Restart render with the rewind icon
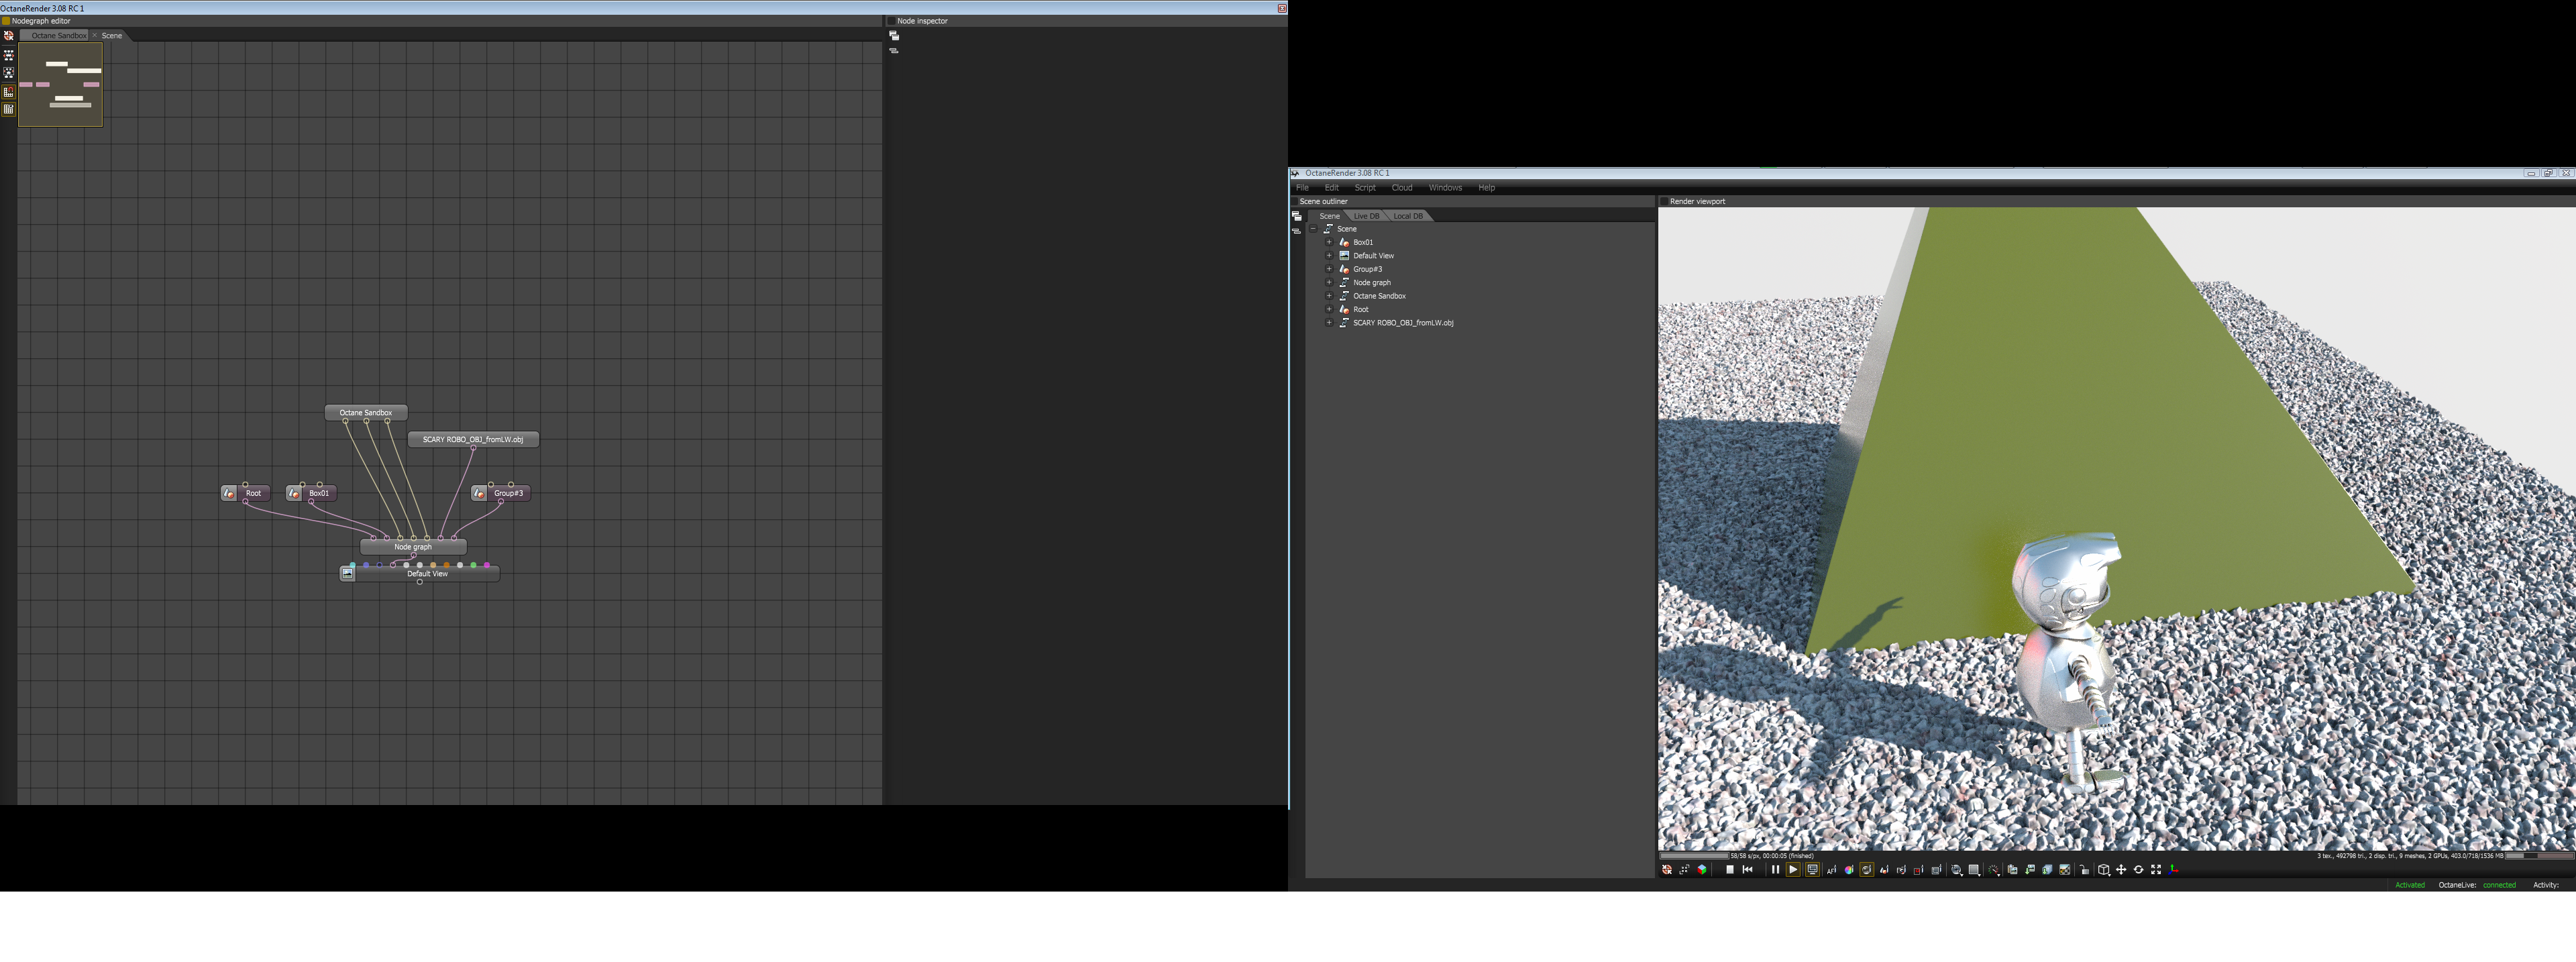This screenshot has height=962, width=2576. tap(1748, 870)
